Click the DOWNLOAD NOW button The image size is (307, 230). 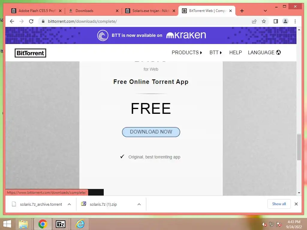[x=151, y=132]
